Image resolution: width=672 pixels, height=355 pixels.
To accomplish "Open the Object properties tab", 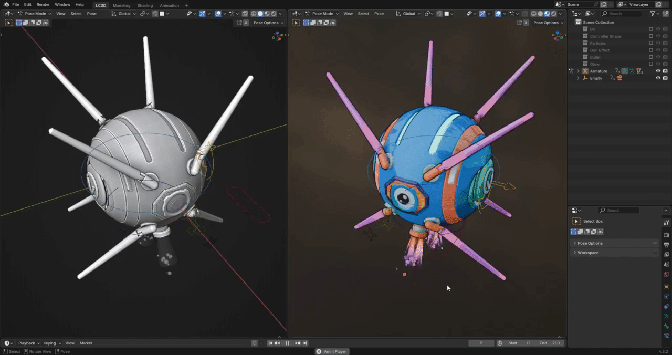I will click(666, 287).
